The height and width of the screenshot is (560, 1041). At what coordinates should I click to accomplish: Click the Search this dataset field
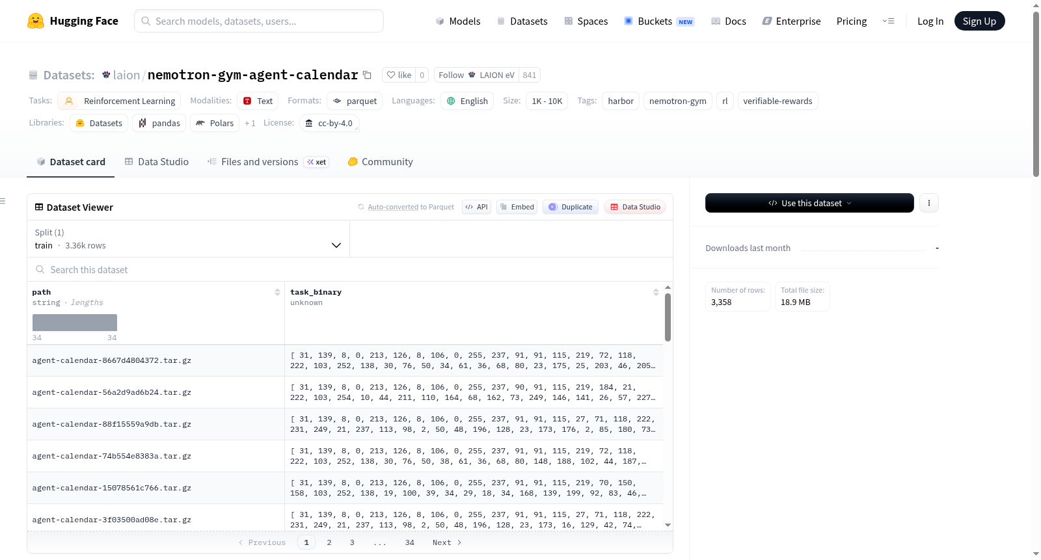point(350,269)
